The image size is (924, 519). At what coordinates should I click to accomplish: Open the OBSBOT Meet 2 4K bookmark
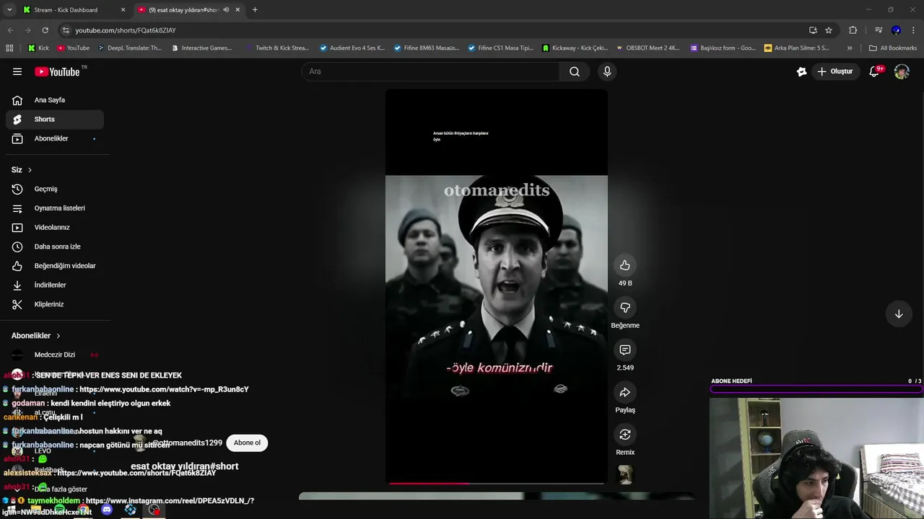point(648,48)
